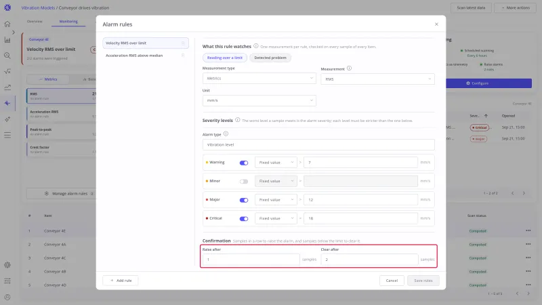Screen dimensions: 542x305
Task: Delete the Velocity RMS over limit rule icon
Action: coord(183,43)
